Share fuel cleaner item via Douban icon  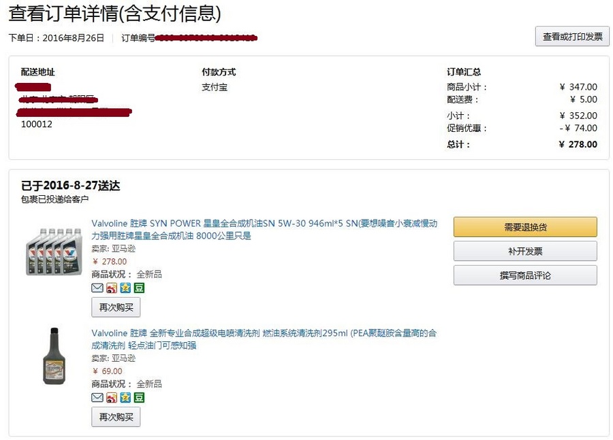click(139, 398)
